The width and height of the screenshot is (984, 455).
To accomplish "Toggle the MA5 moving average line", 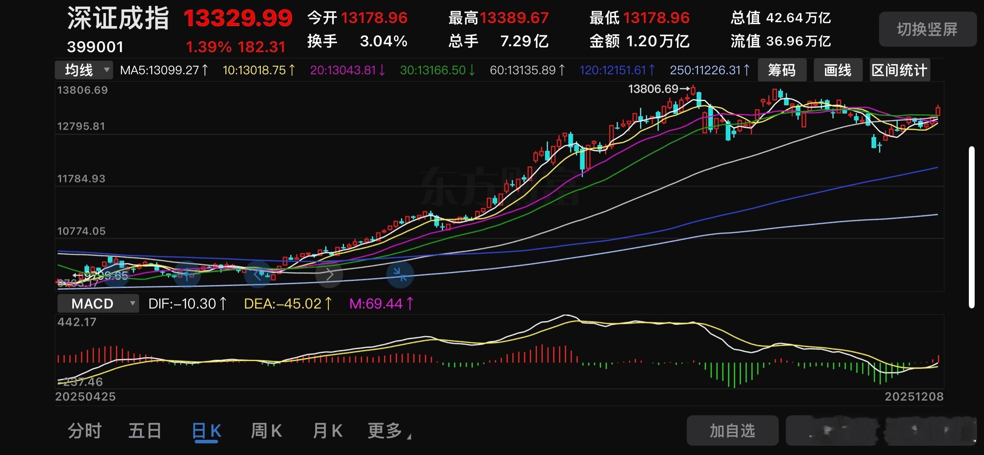I will coord(164,70).
